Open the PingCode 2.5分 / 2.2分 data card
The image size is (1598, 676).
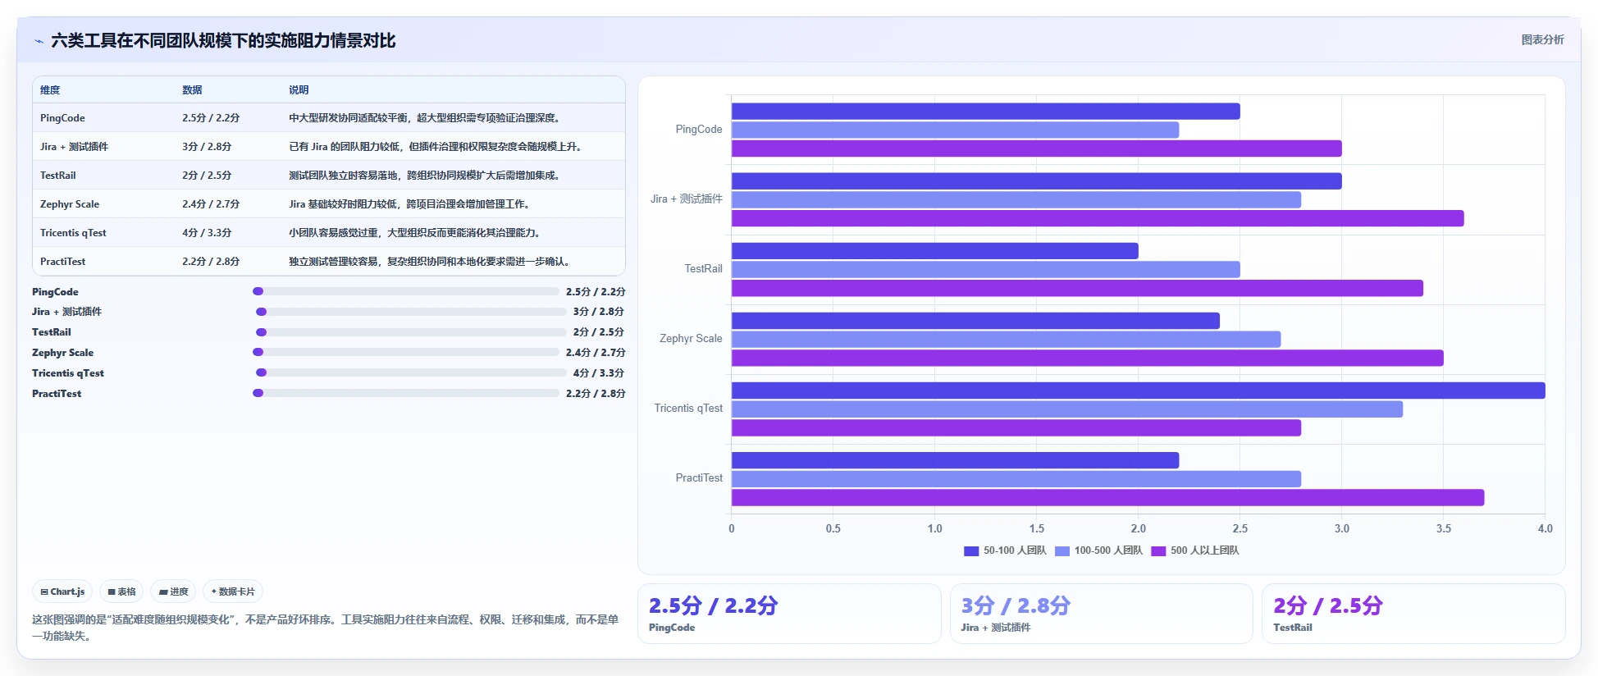789,614
